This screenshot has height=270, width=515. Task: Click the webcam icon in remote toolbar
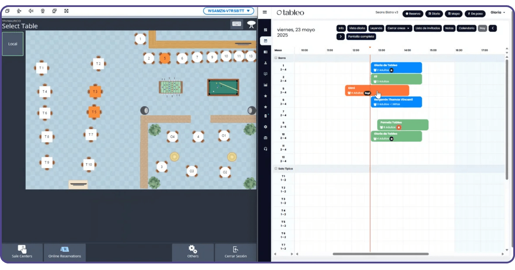pyautogui.click(x=43, y=11)
